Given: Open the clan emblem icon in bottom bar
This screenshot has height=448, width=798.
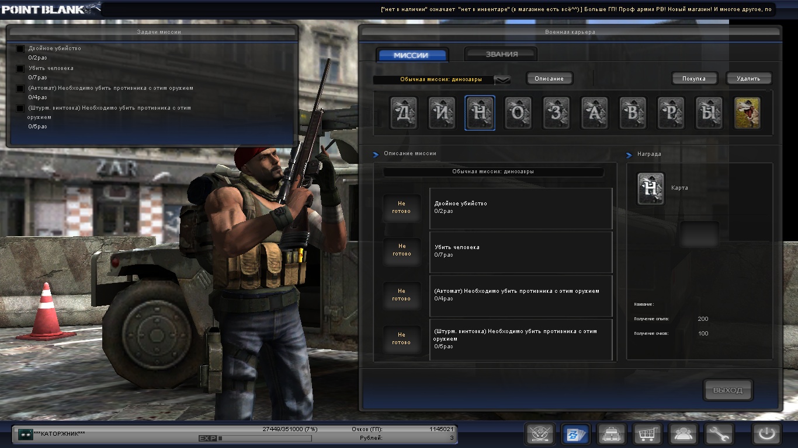Looking at the screenshot, I should tap(540, 434).
